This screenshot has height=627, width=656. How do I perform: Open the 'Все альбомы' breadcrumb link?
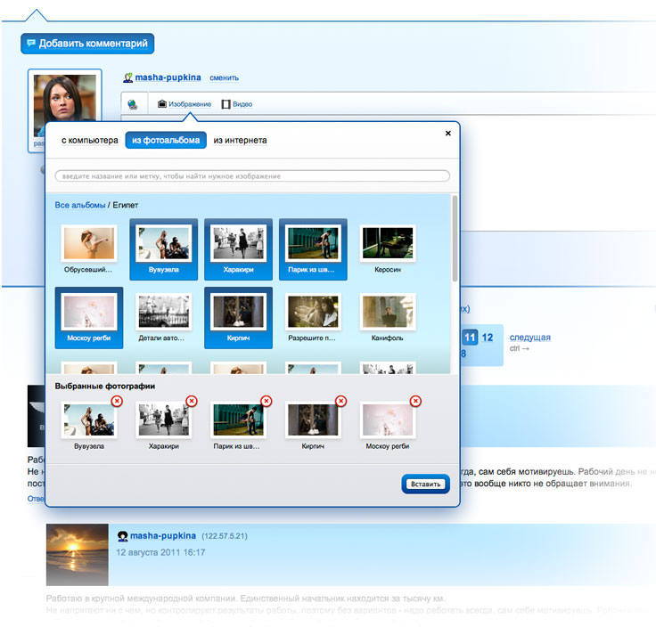(80, 206)
